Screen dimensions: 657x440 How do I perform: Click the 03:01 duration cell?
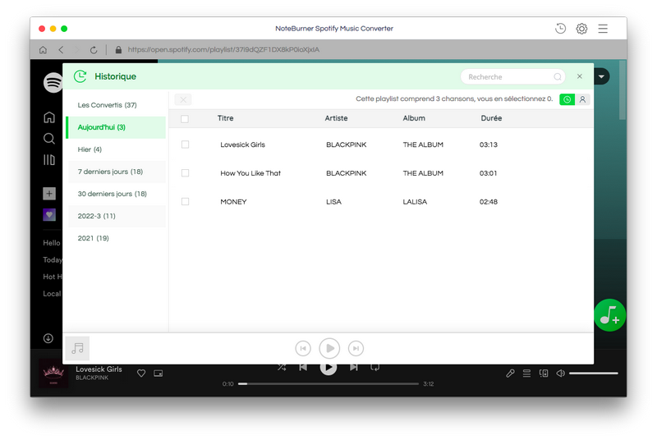pos(488,173)
